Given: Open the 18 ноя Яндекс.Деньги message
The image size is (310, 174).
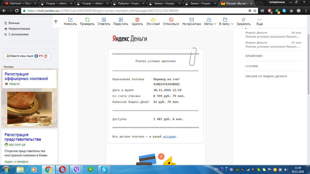Looking at the screenshot, I should [273, 34].
